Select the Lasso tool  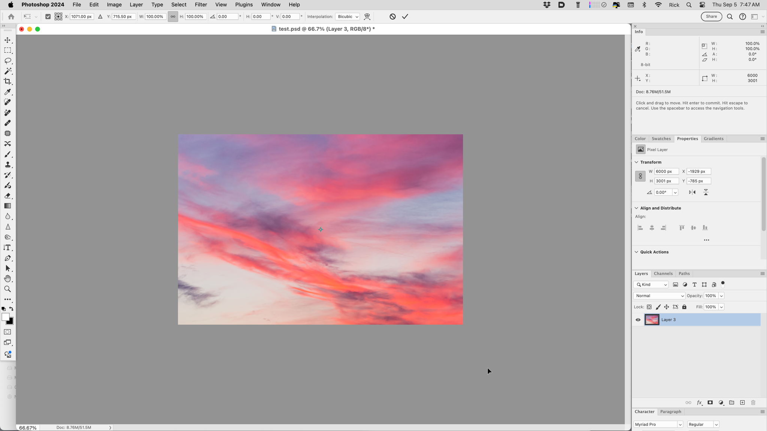tap(7, 61)
